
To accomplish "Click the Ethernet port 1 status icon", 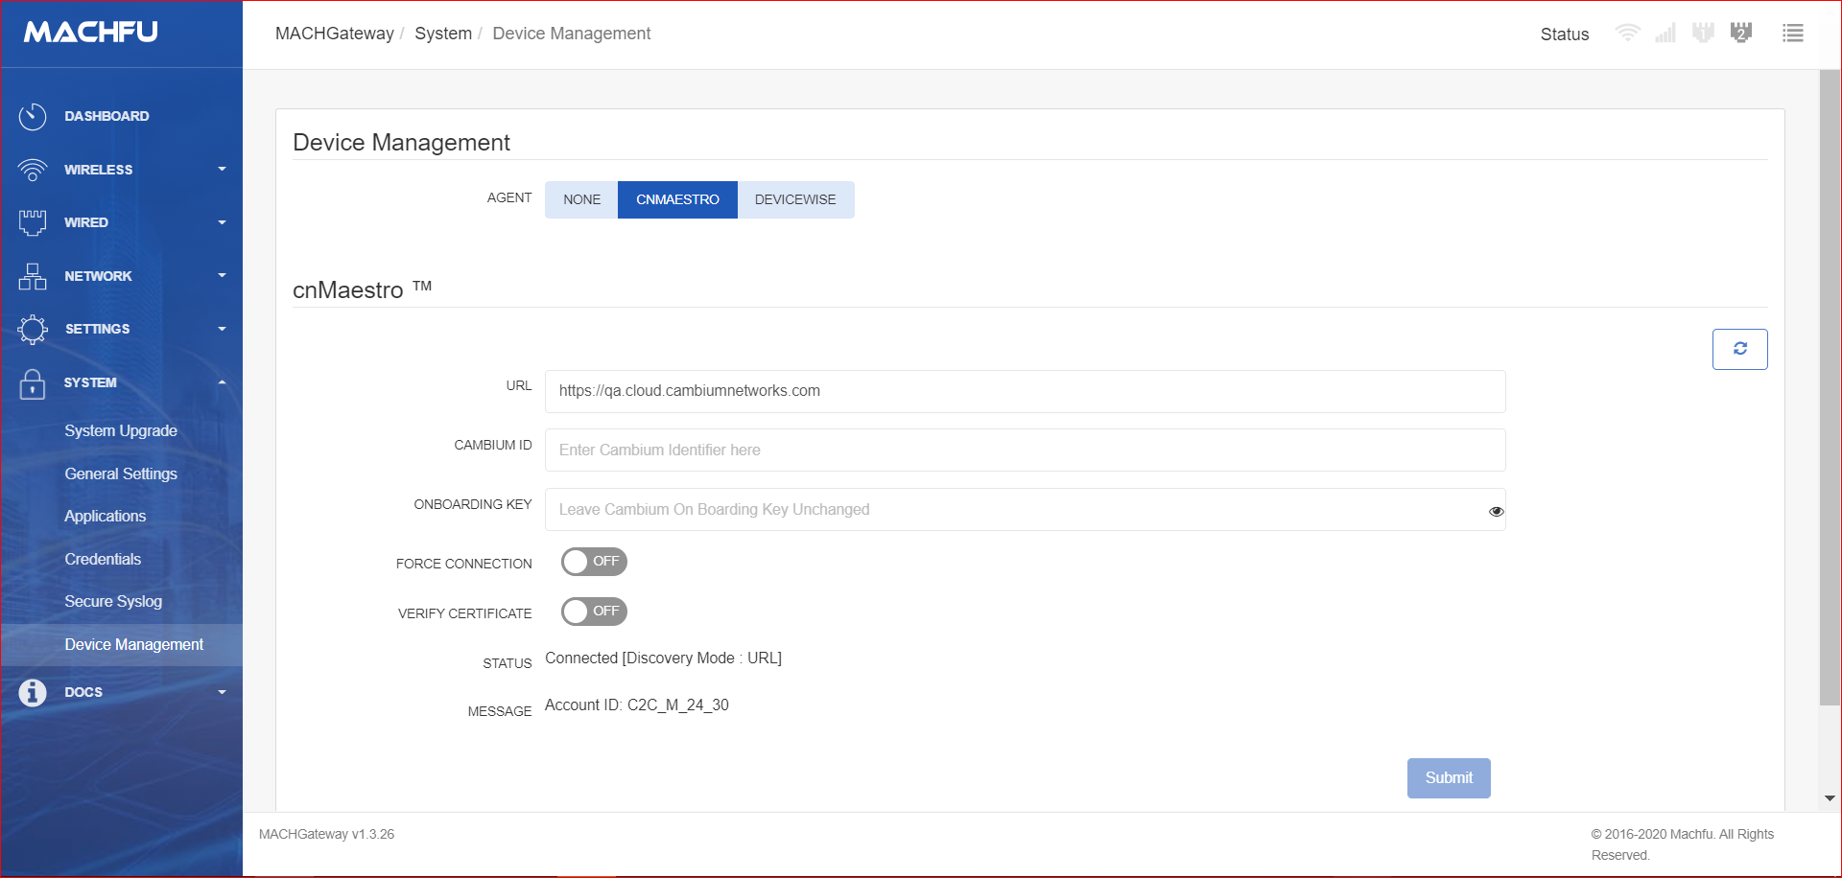I will tap(1704, 33).
